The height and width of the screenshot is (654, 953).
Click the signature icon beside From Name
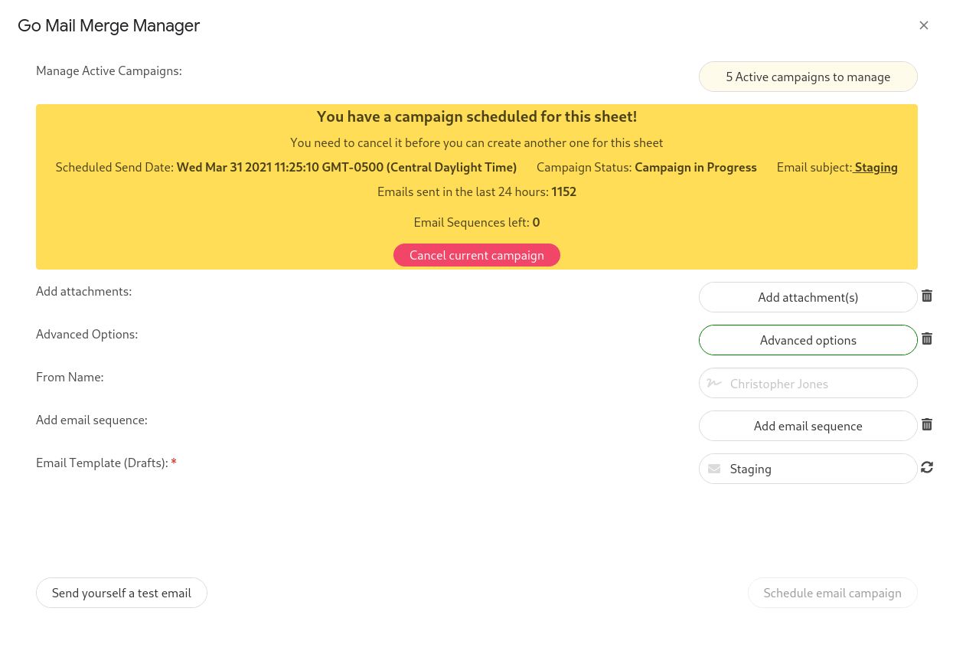tap(714, 383)
